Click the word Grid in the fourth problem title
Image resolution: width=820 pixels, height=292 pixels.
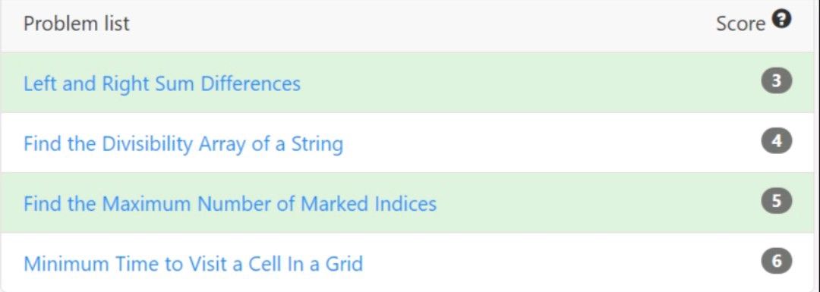344,263
